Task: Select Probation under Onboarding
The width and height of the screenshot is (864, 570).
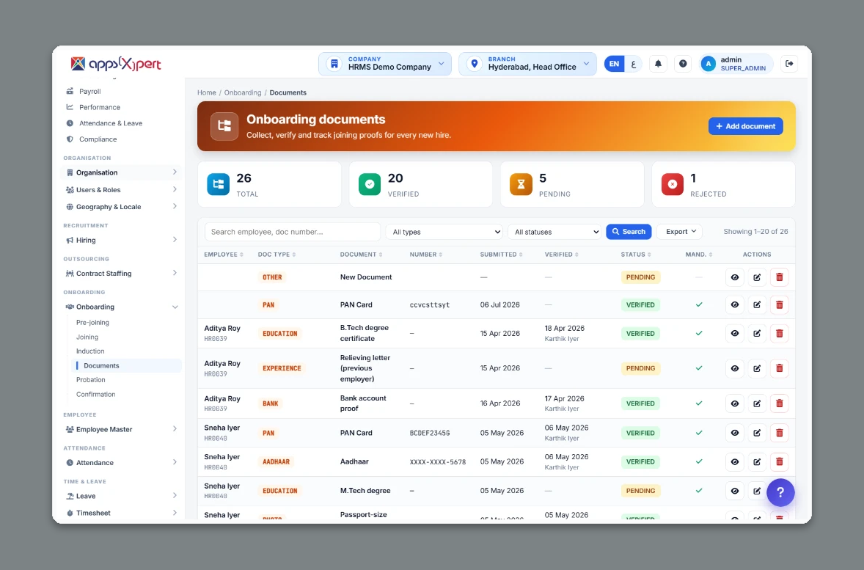Action: click(91, 380)
